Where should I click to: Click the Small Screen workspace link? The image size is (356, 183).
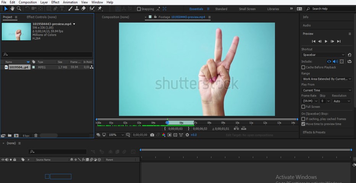click(247, 9)
